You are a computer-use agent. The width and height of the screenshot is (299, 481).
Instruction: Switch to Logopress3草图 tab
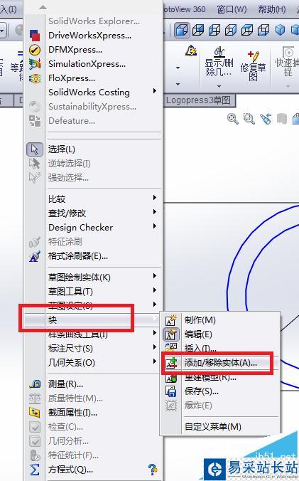point(198,100)
